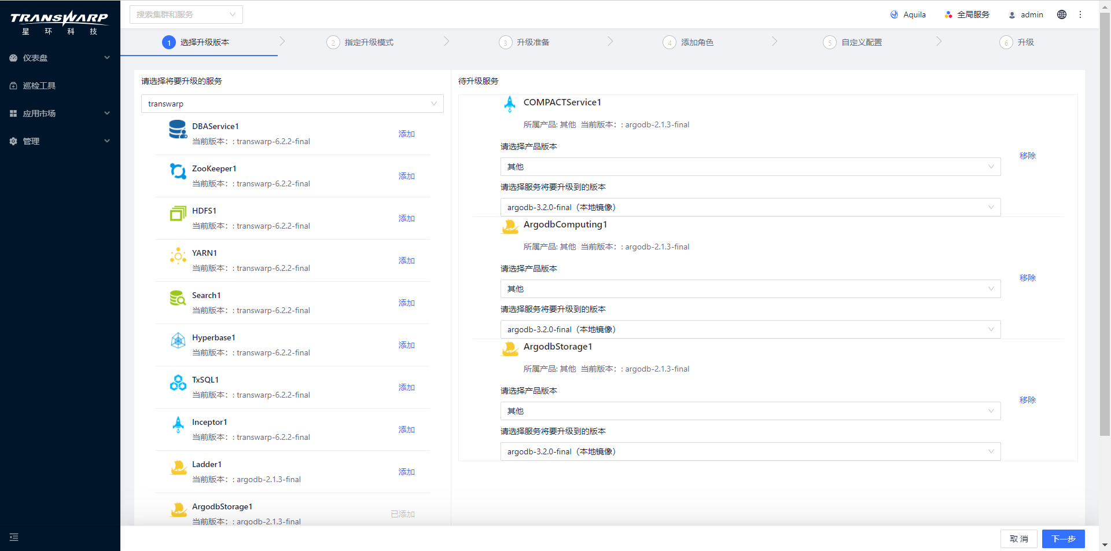Open ArgodbStorage1 target version dropdown
The height and width of the screenshot is (551, 1111).
pos(751,451)
